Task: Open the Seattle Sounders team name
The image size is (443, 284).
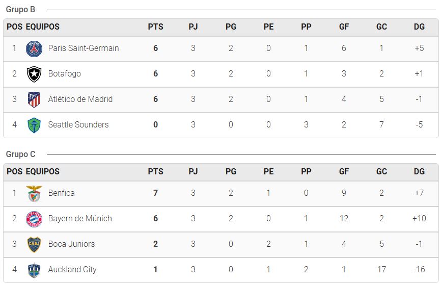Action: tap(78, 124)
